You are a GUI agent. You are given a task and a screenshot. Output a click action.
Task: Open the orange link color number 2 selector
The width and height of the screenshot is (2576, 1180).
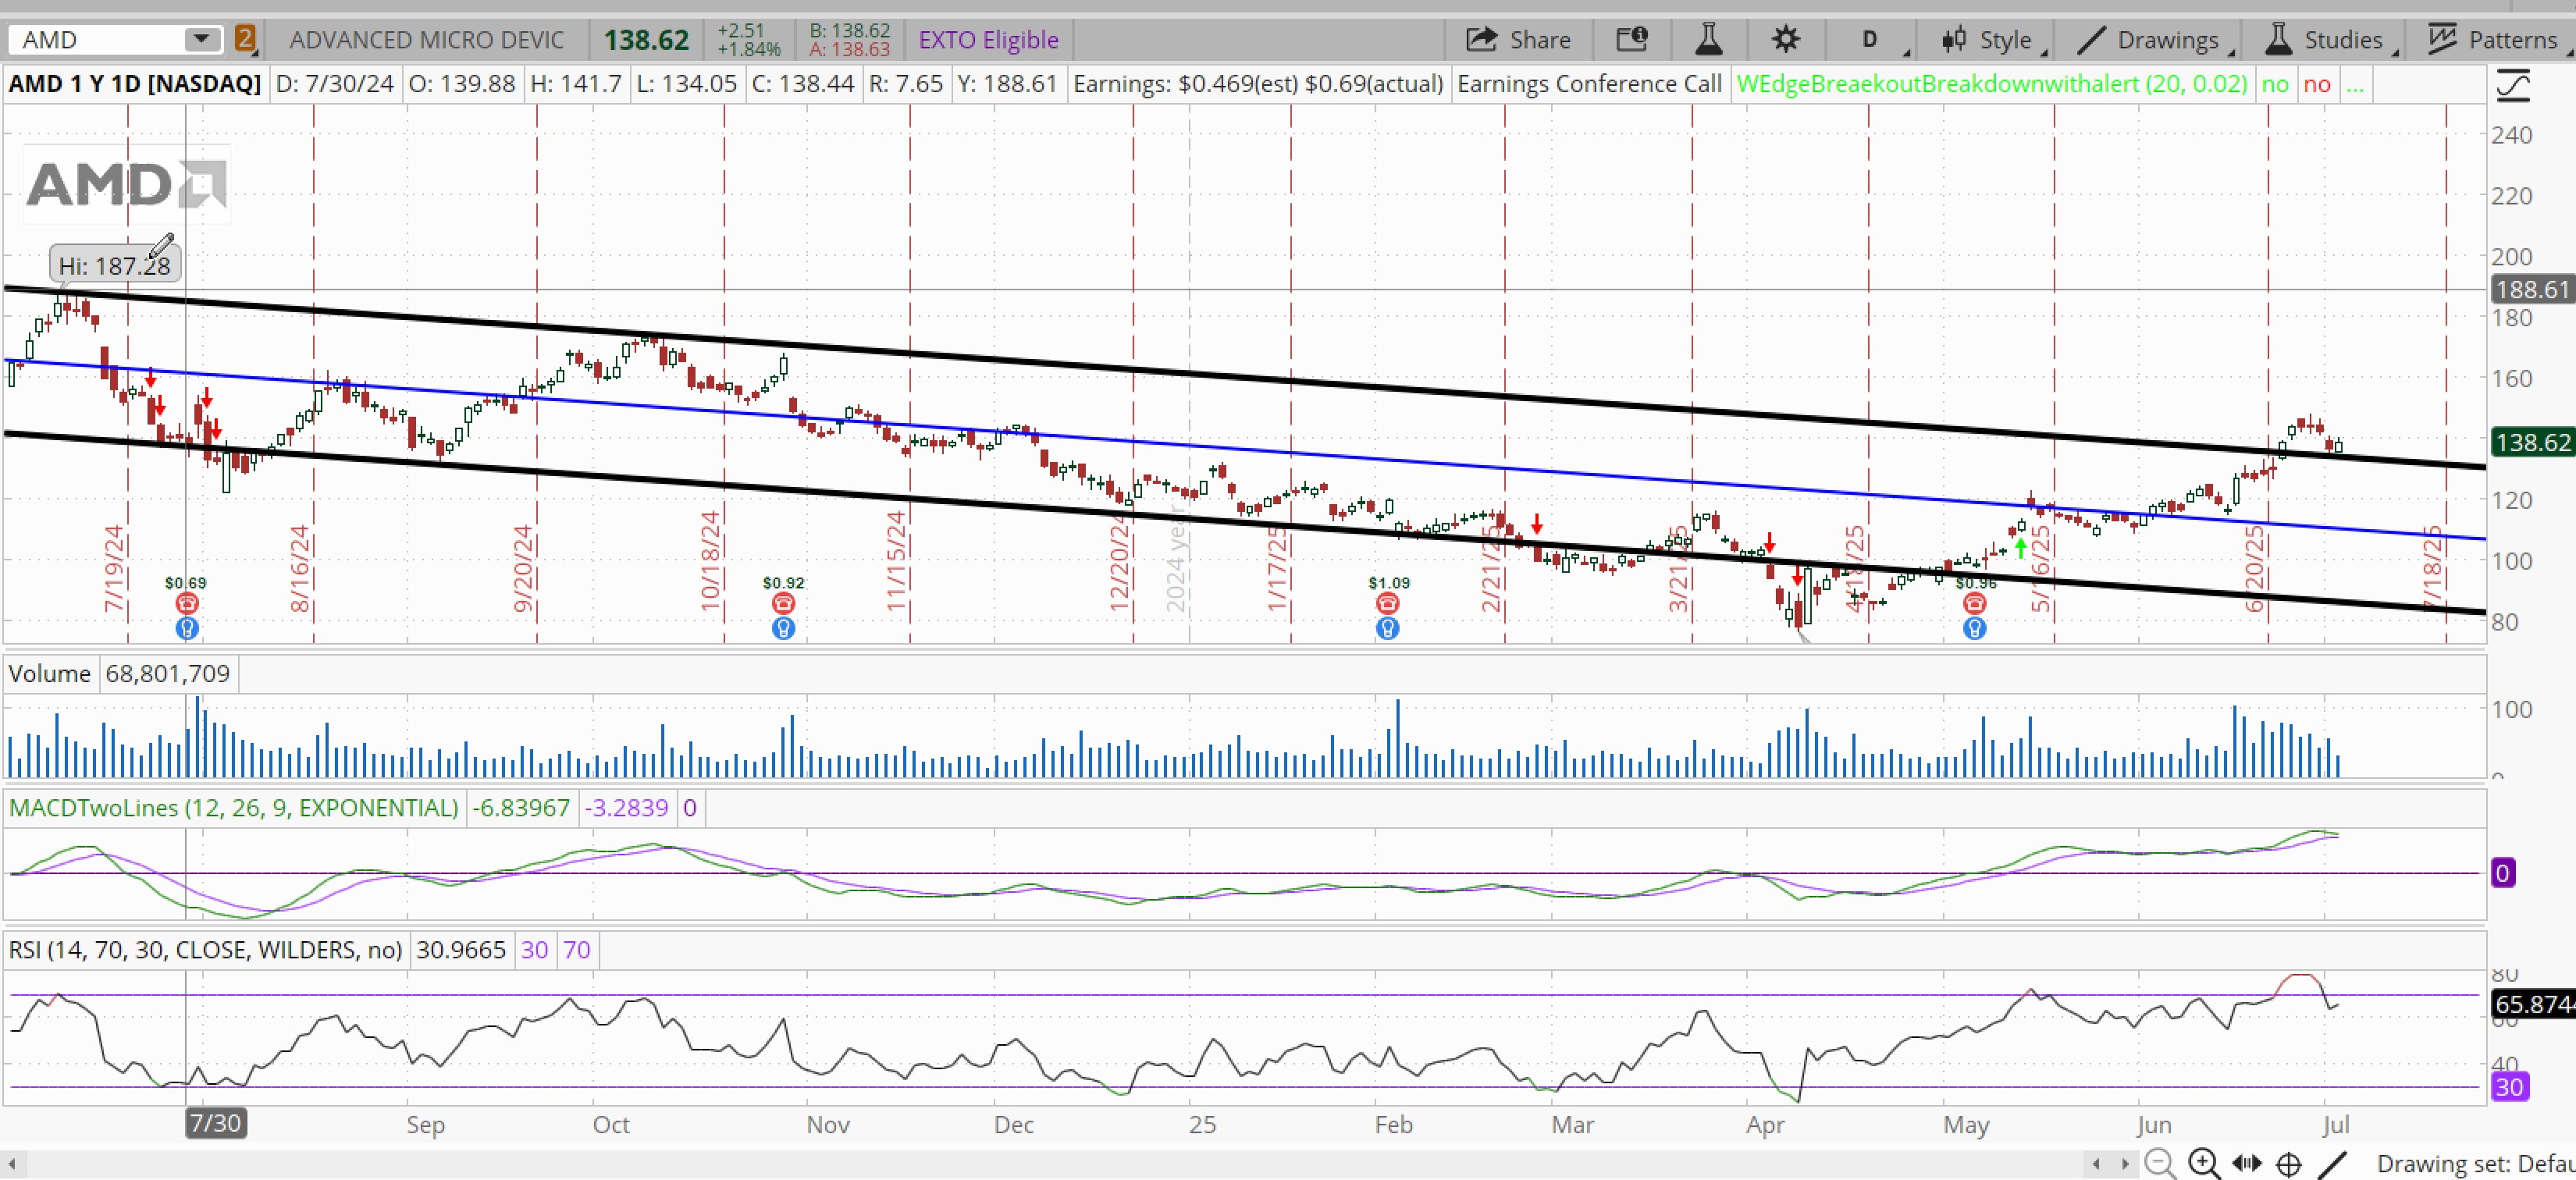point(245,40)
